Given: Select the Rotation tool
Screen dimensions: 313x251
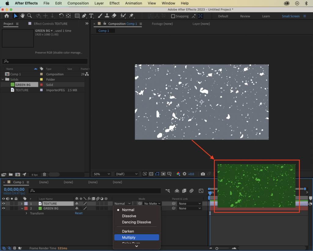Looking at the screenshot, I should tap(62, 16).
